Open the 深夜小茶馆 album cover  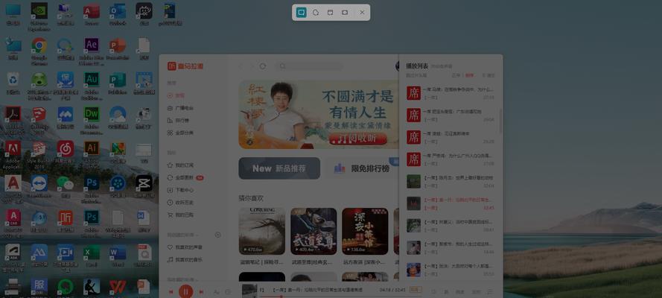365,231
